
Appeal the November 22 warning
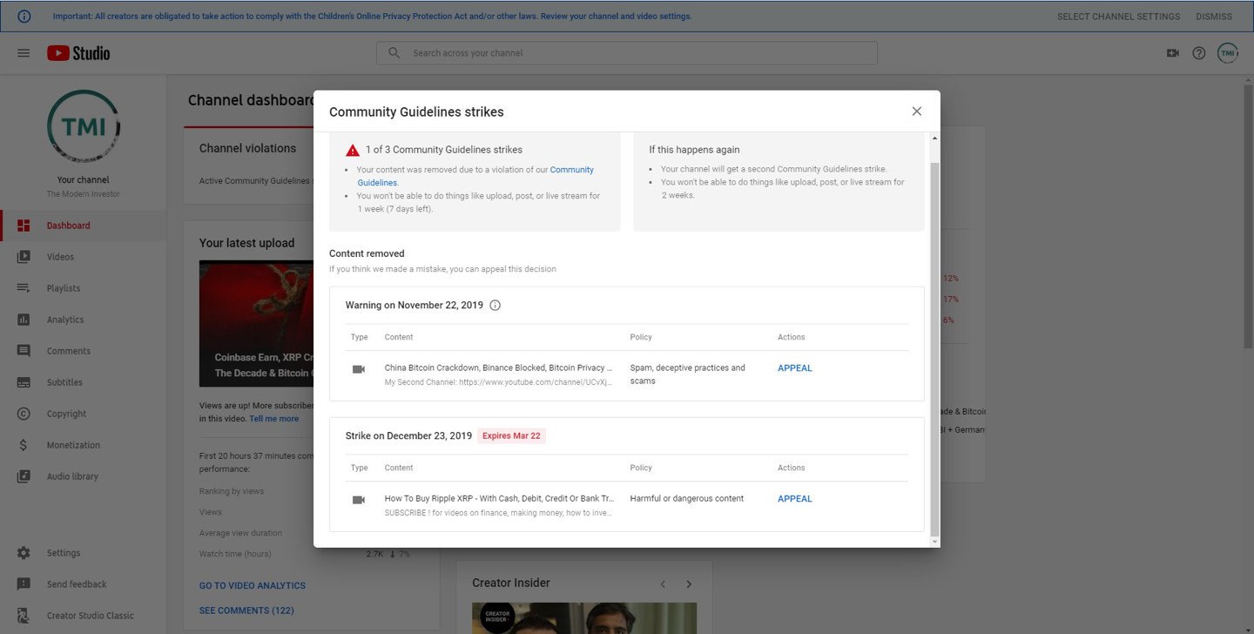point(794,368)
